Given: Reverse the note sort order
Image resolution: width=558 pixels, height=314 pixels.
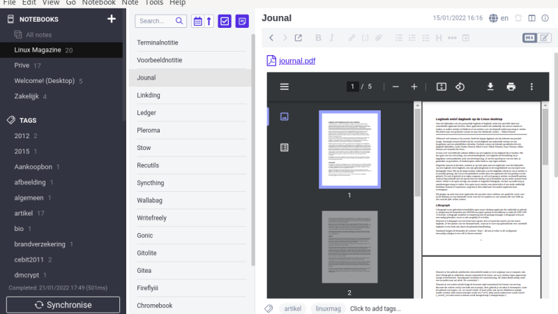Looking at the screenshot, I should click(209, 22).
